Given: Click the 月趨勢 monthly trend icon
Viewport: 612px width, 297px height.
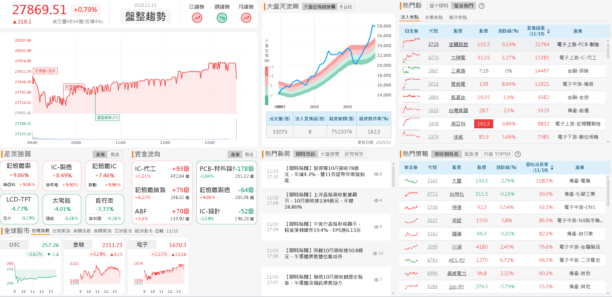Looking at the screenshot, I should pos(246,18).
